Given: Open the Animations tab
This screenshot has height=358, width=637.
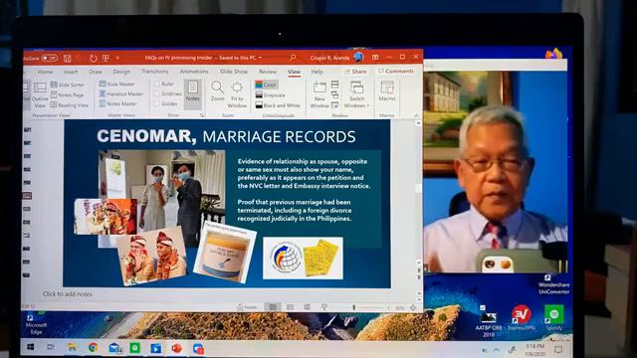Looking at the screenshot, I should [x=194, y=72].
